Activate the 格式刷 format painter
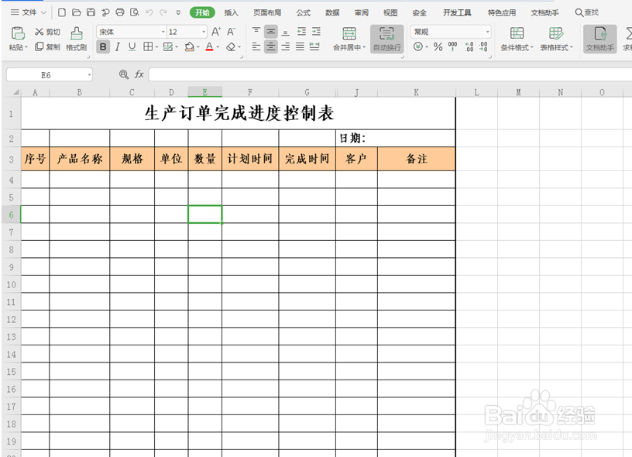632x457 pixels. (76, 39)
